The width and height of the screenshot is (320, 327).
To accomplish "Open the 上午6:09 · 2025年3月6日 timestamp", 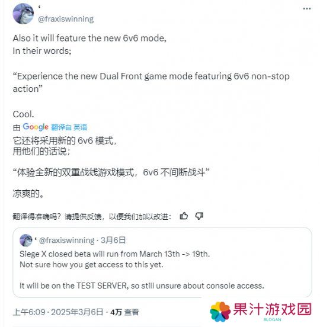I will click(x=58, y=312).
